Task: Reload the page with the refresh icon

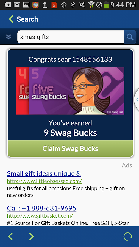Action: point(128,237)
